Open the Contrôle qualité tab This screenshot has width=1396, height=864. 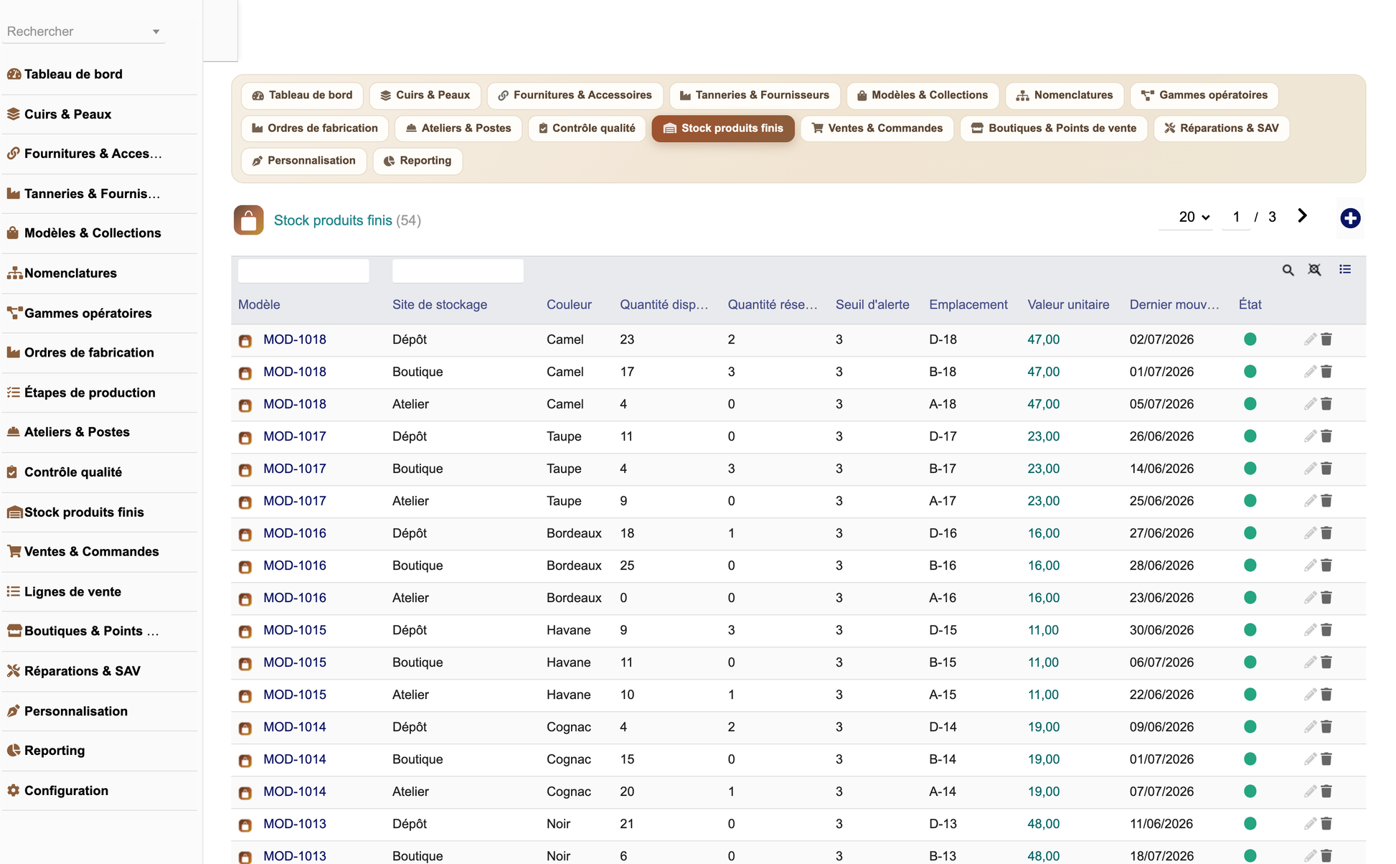pyautogui.click(x=586, y=128)
